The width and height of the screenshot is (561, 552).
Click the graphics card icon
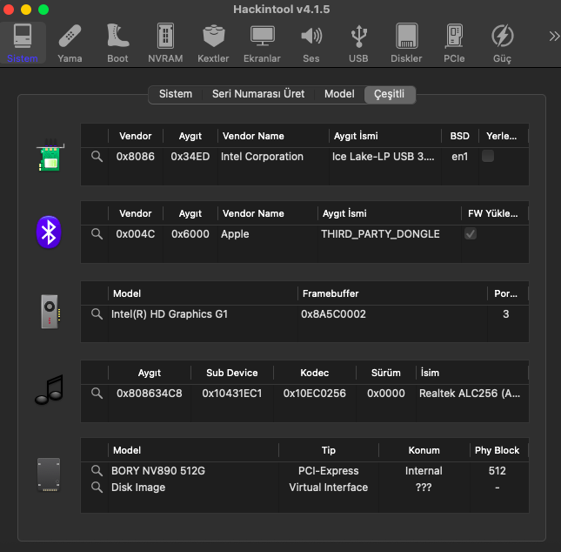click(x=50, y=312)
